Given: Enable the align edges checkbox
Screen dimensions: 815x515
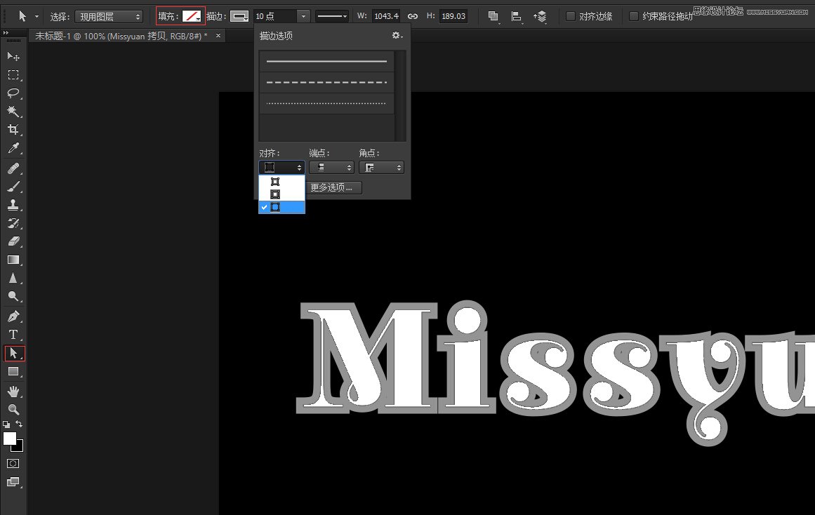Looking at the screenshot, I should [x=571, y=16].
